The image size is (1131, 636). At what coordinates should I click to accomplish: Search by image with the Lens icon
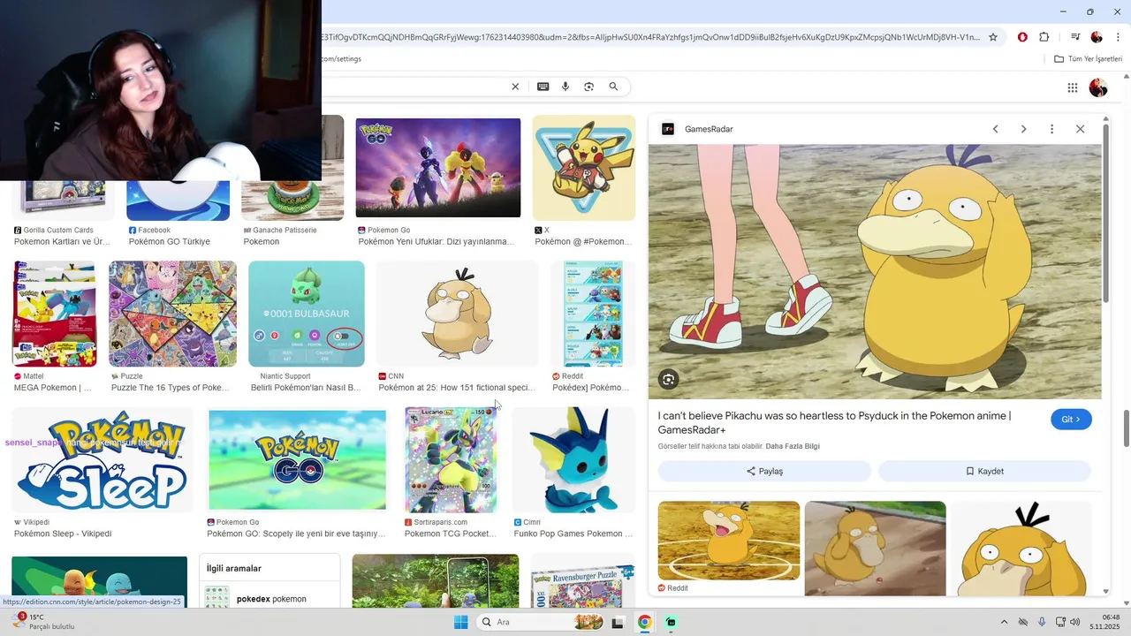point(589,87)
